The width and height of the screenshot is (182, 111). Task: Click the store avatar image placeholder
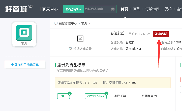[80, 39]
